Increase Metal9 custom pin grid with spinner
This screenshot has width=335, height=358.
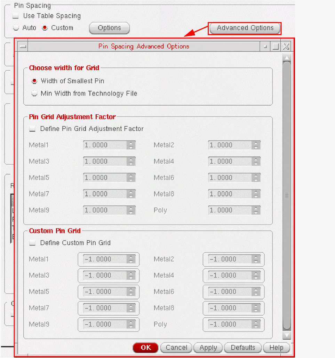(x=131, y=323)
